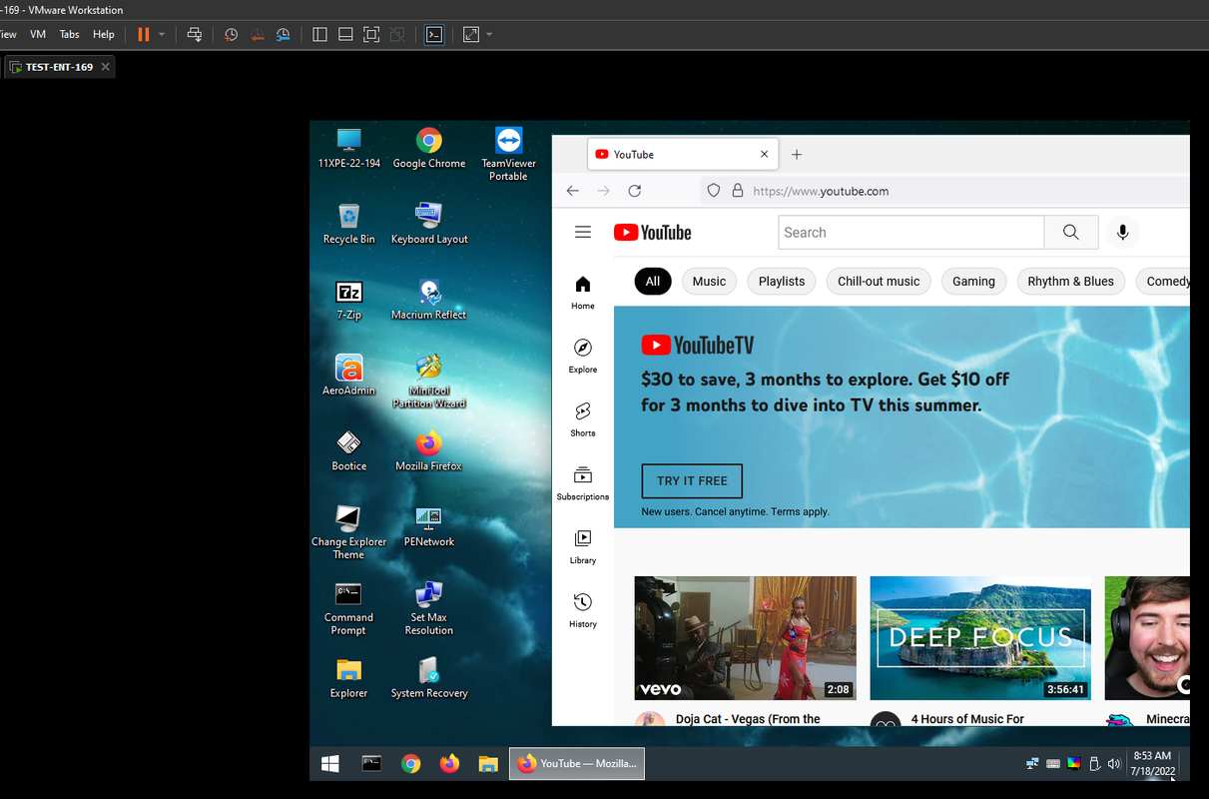Image resolution: width=1209 pixels, height=799 pixels.
Task: Close the YouTube browser tab
Action: 765,155
